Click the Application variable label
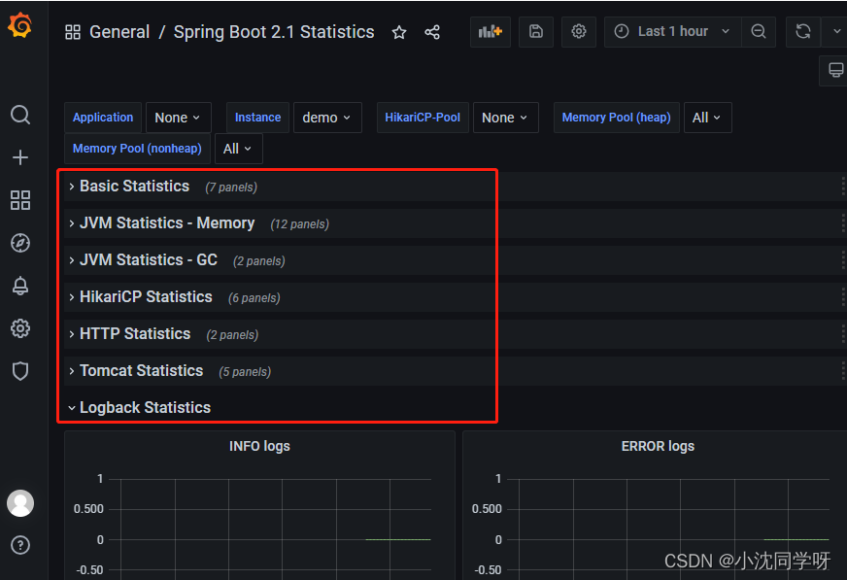Viewport: 847px width, 580px height. [103, 118]
